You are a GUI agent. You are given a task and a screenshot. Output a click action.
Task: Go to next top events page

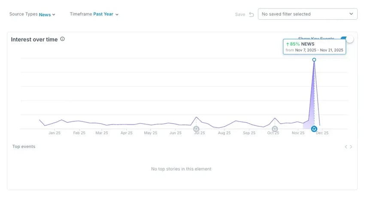coord(351,147)
